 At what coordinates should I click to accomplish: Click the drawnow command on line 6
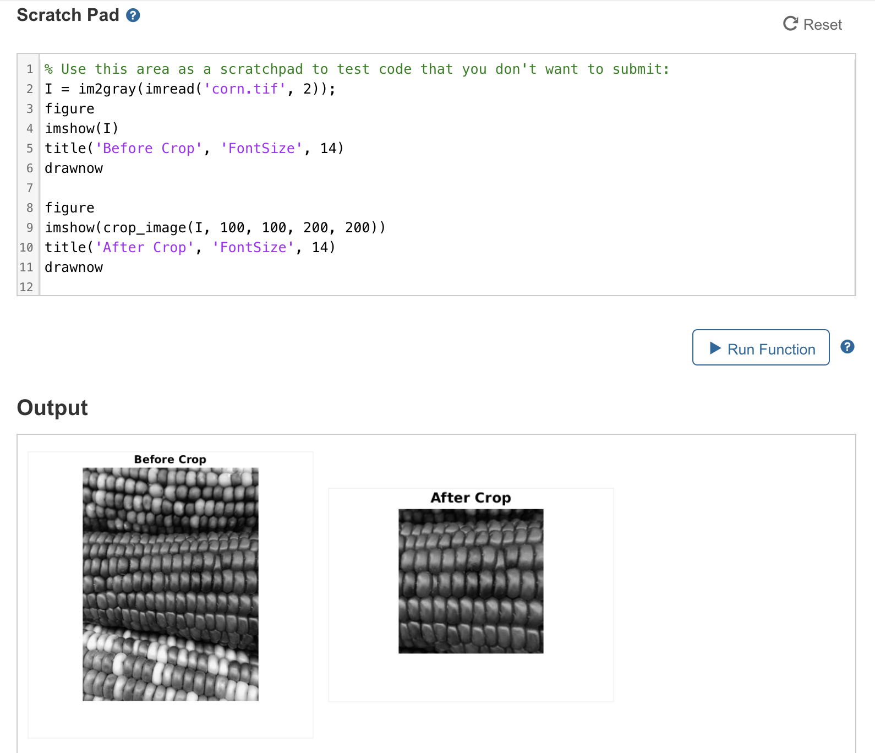tap(74, 168)
